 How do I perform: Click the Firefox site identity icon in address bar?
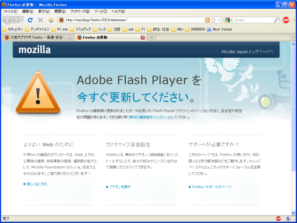point(61,20)
